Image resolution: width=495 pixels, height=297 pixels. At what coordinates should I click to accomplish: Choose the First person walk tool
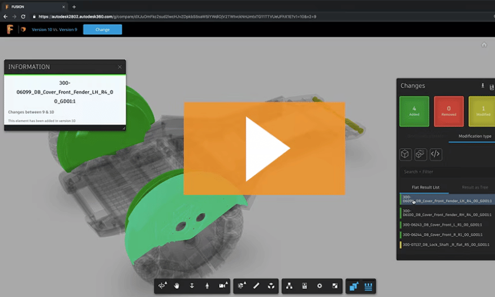tap(207, 286)
